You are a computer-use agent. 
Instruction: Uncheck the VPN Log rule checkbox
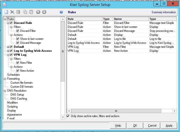click(11, 55)
